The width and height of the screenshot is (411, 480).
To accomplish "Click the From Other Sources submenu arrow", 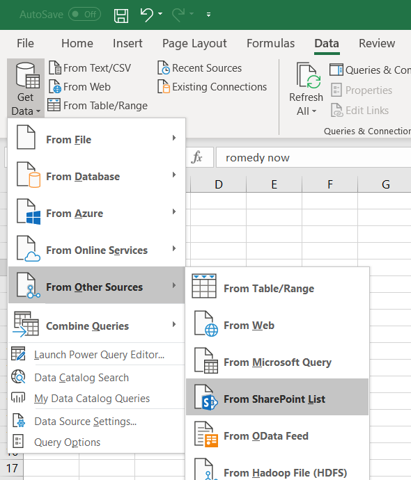I will tap(174, 285).
